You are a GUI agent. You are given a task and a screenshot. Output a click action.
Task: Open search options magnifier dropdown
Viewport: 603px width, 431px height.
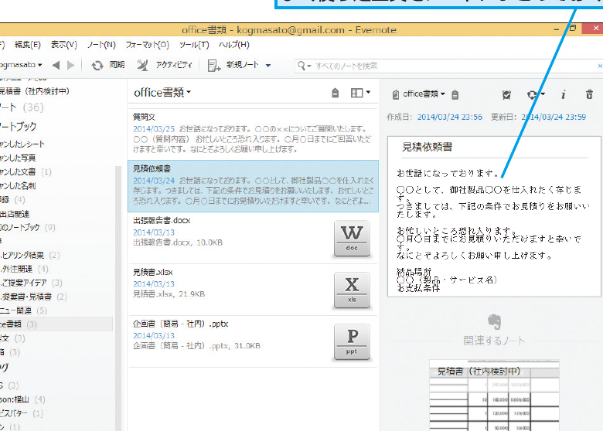click(x=304, y=66)
